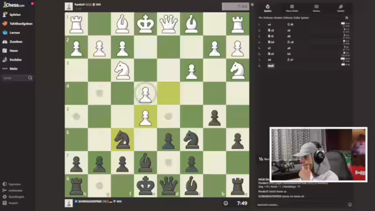Select the black bishop on e7
The image size is (375, 211).
(145, 163)
